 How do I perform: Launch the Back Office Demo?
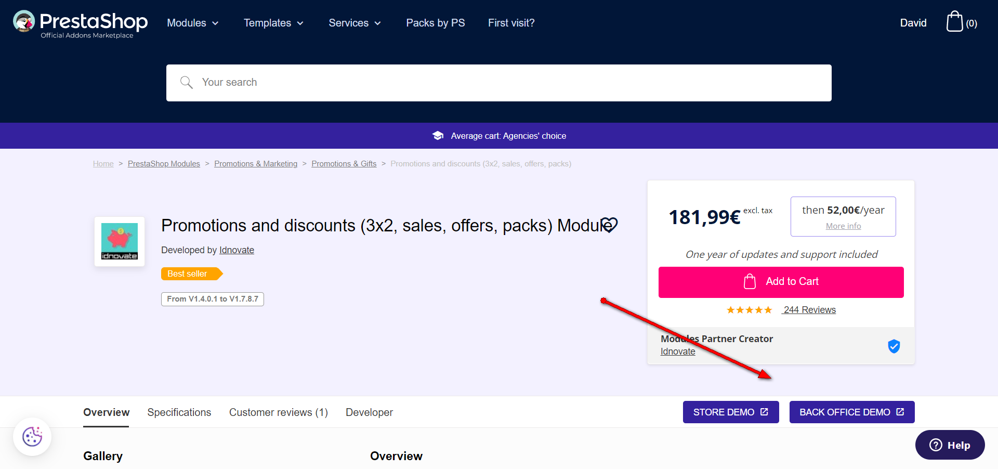[x=852, y=412]
